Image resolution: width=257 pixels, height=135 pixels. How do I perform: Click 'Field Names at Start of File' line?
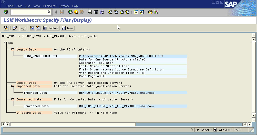click(x=133, y=66)
